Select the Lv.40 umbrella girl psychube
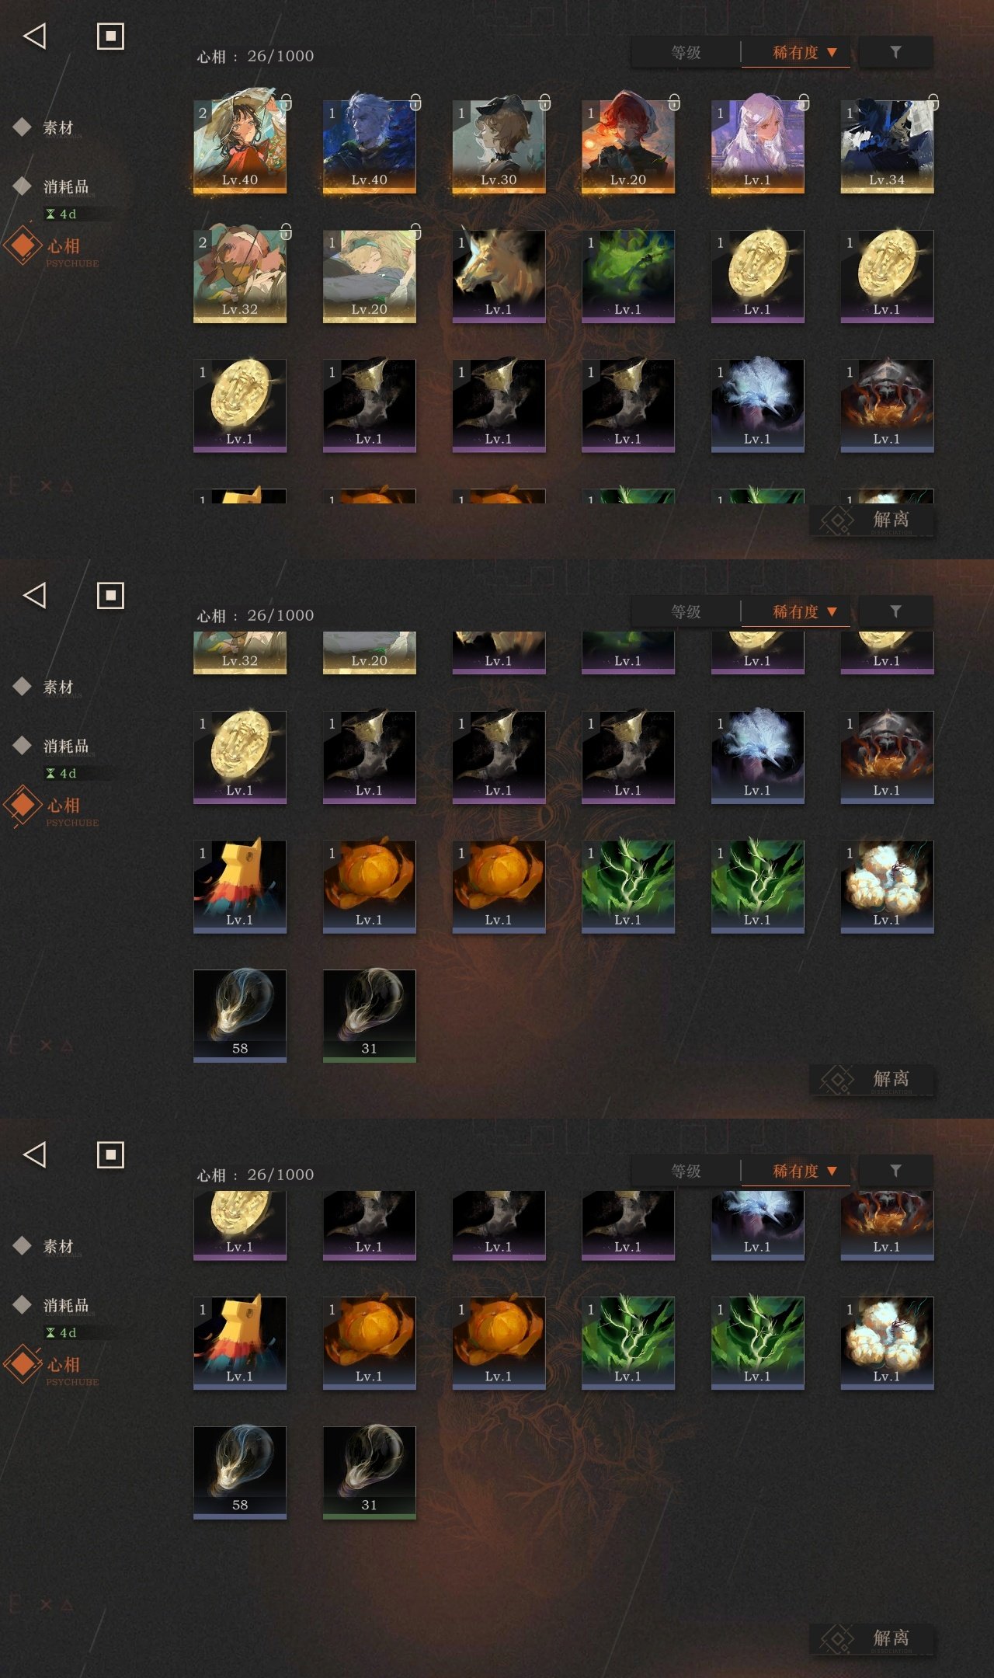 [240, 146]
